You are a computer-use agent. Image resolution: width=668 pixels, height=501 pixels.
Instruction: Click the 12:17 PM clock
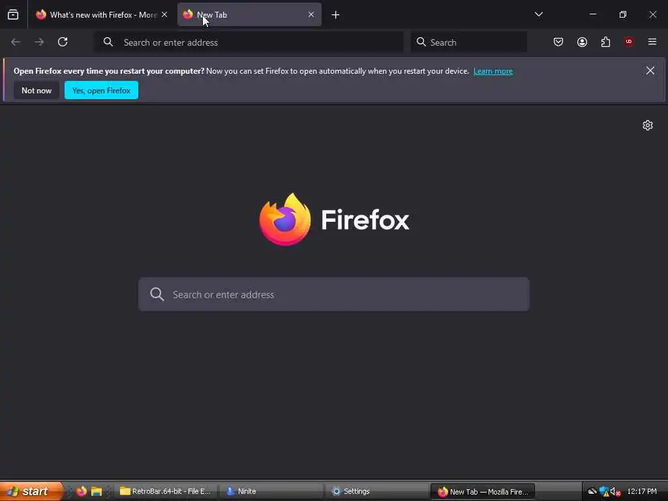[x=642, y=491]
